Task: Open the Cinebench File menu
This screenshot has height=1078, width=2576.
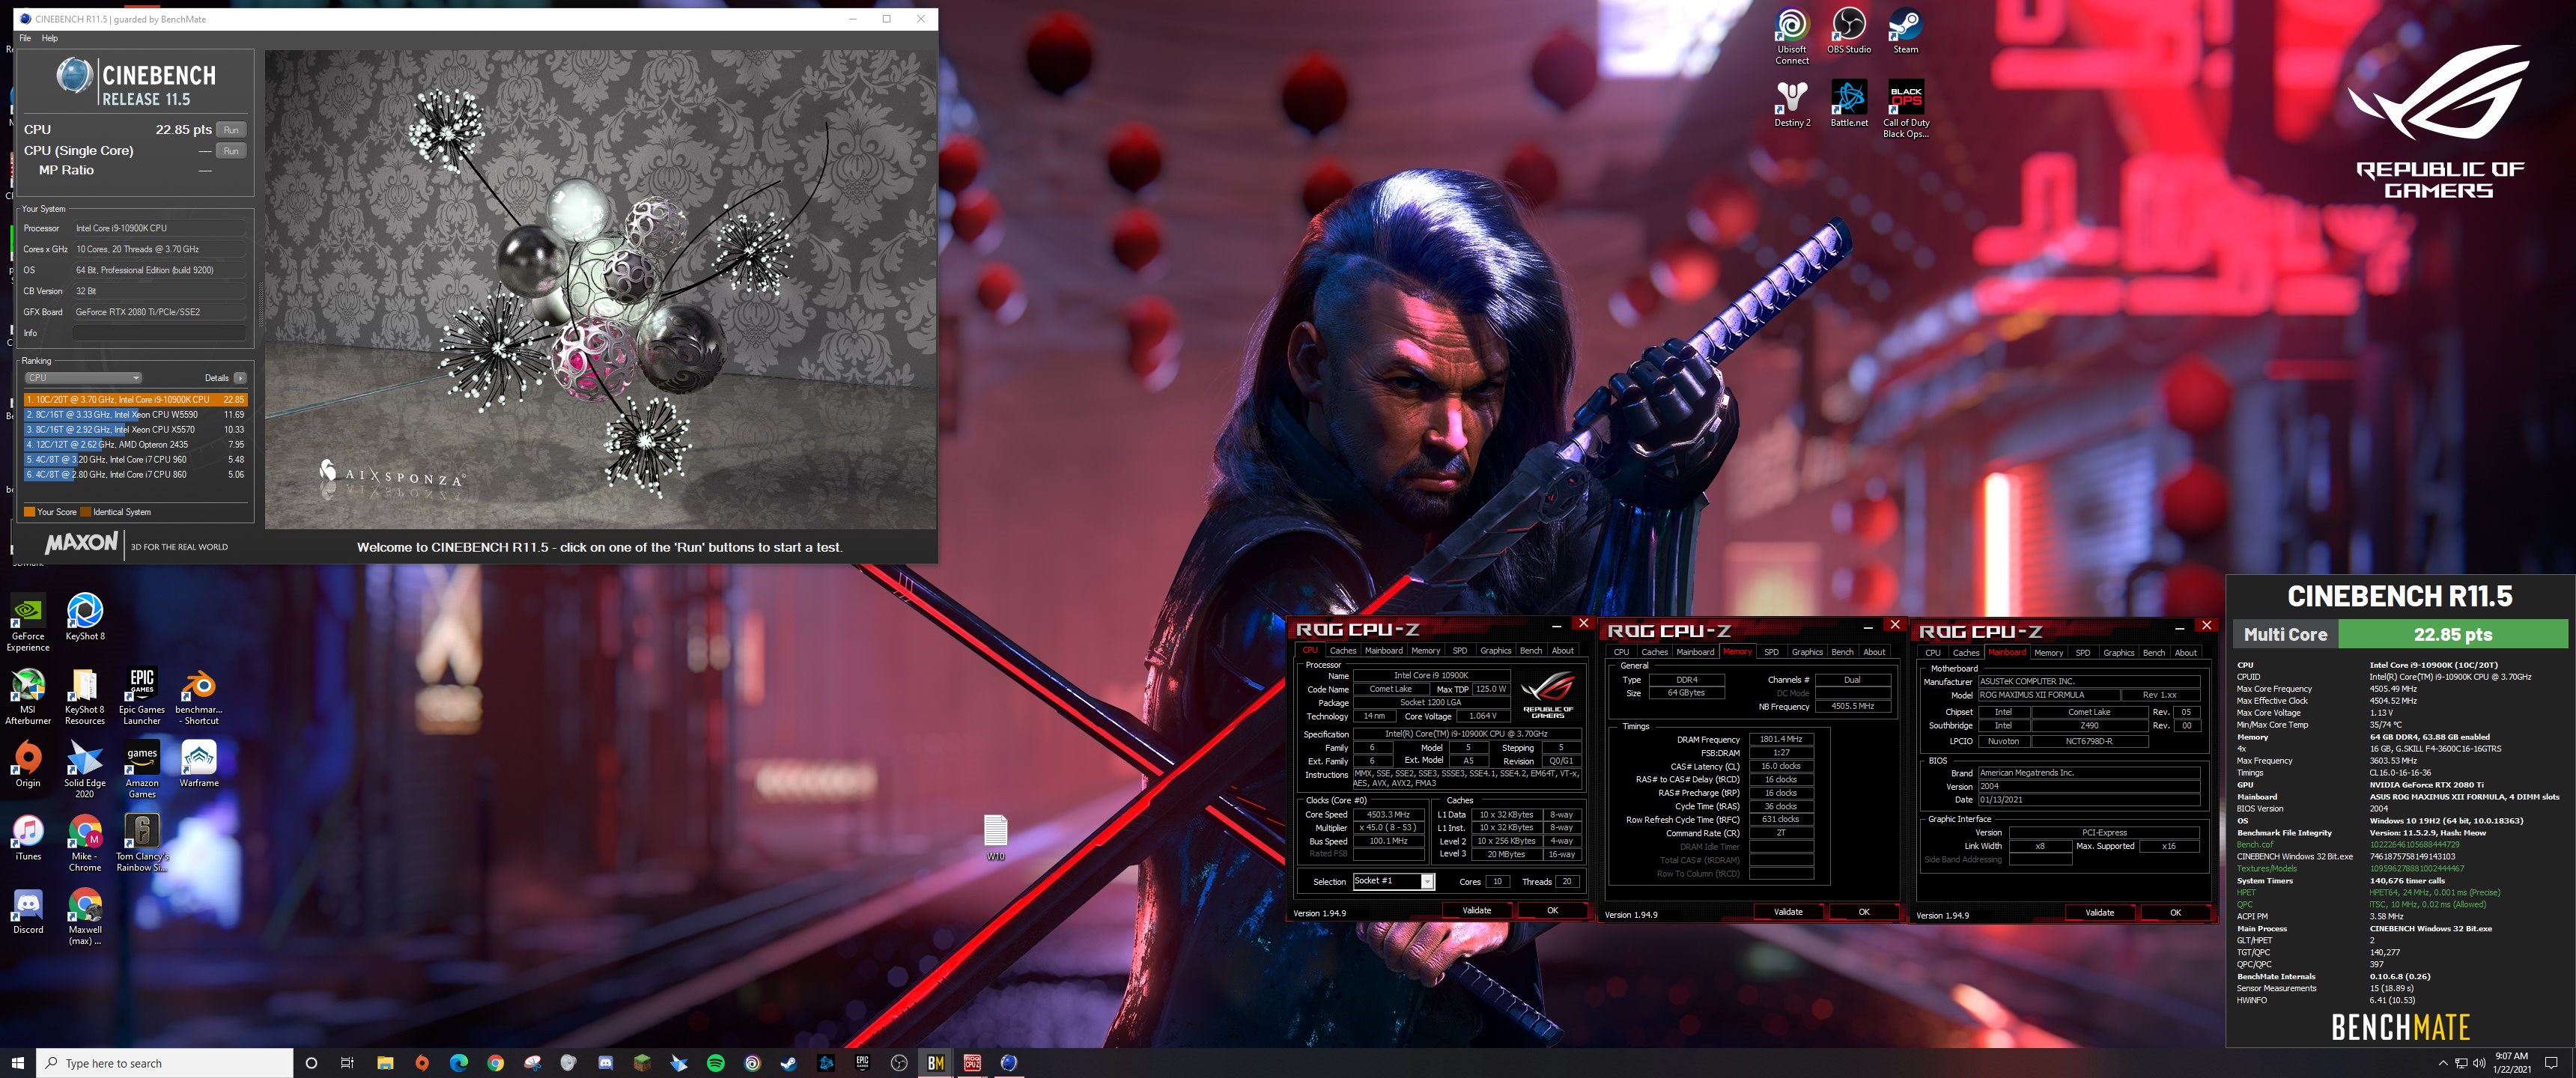Action: click(x=25, y=38)
